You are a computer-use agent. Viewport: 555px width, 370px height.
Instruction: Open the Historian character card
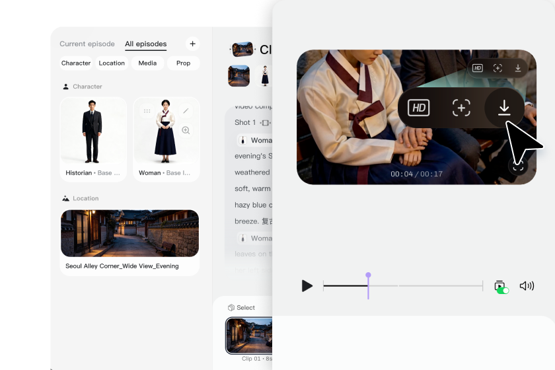pyautogui.click(x=93, y=139)
